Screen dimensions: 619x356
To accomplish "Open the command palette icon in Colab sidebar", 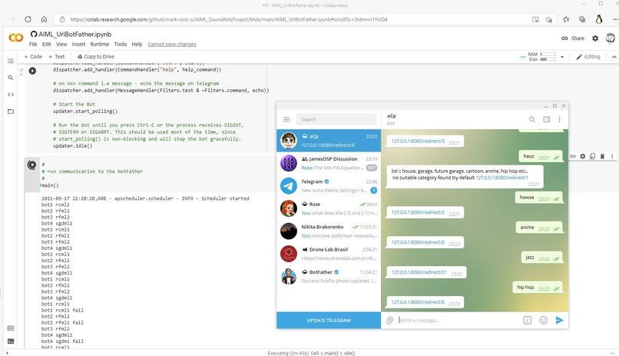I will pos(11,328).
